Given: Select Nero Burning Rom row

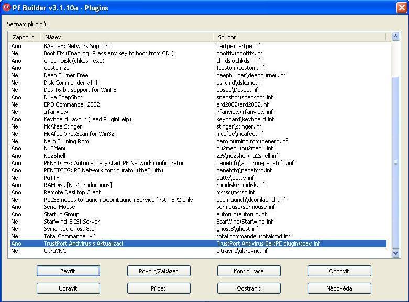Looking at the screenshot, I should (198, 141).
